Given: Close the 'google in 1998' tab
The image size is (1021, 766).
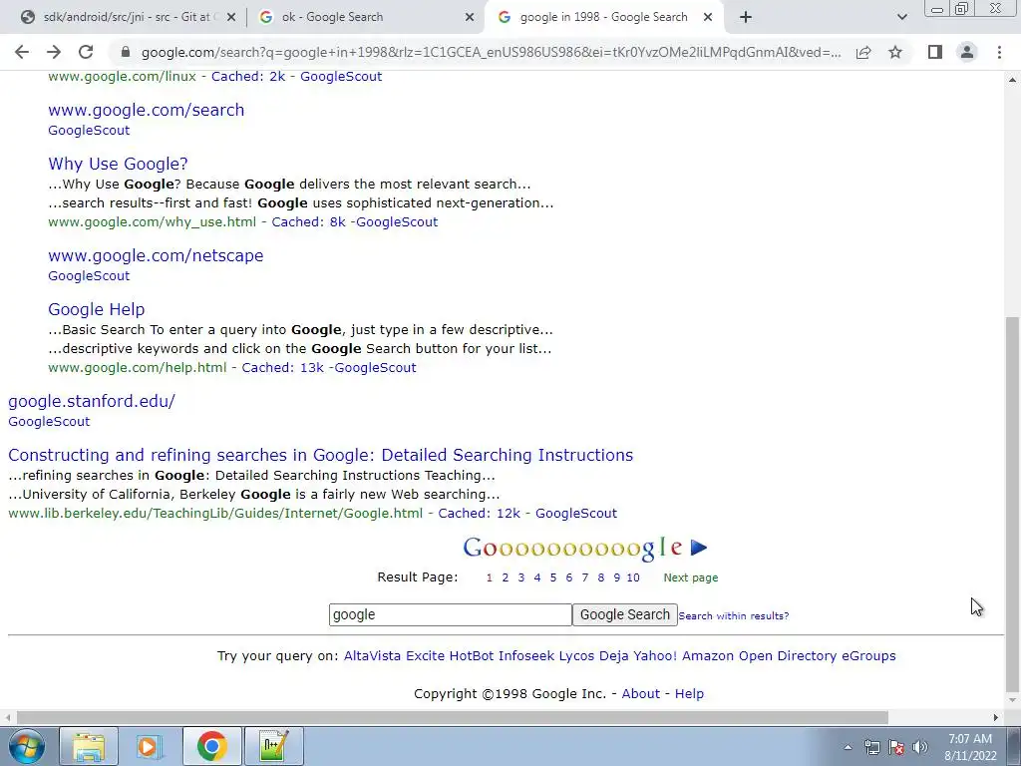Looking at the screenshot, I should click(708, 17).
